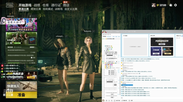The width and height of the screenshot is (183, 102).
Task: Click the channel list vertical scrollbar
Action: click(x=120, y=86)
